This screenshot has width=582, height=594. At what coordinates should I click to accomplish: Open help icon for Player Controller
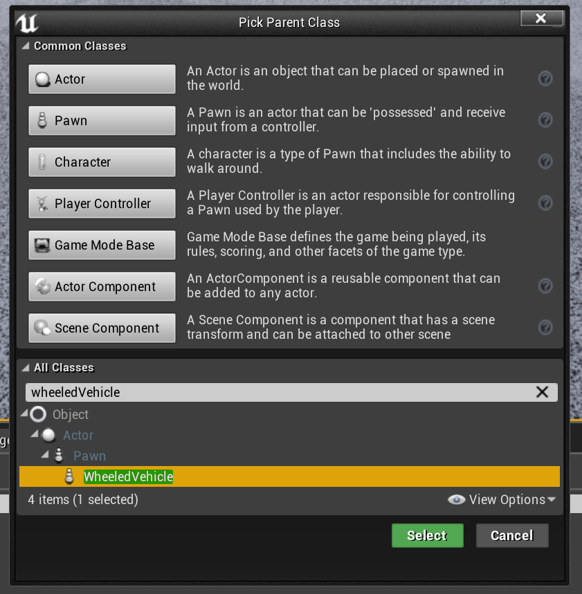[545, 203]
